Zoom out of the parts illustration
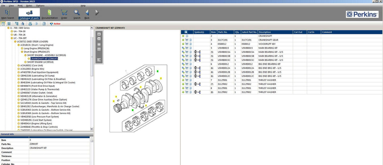383x165 pixels. pos(99,39)
